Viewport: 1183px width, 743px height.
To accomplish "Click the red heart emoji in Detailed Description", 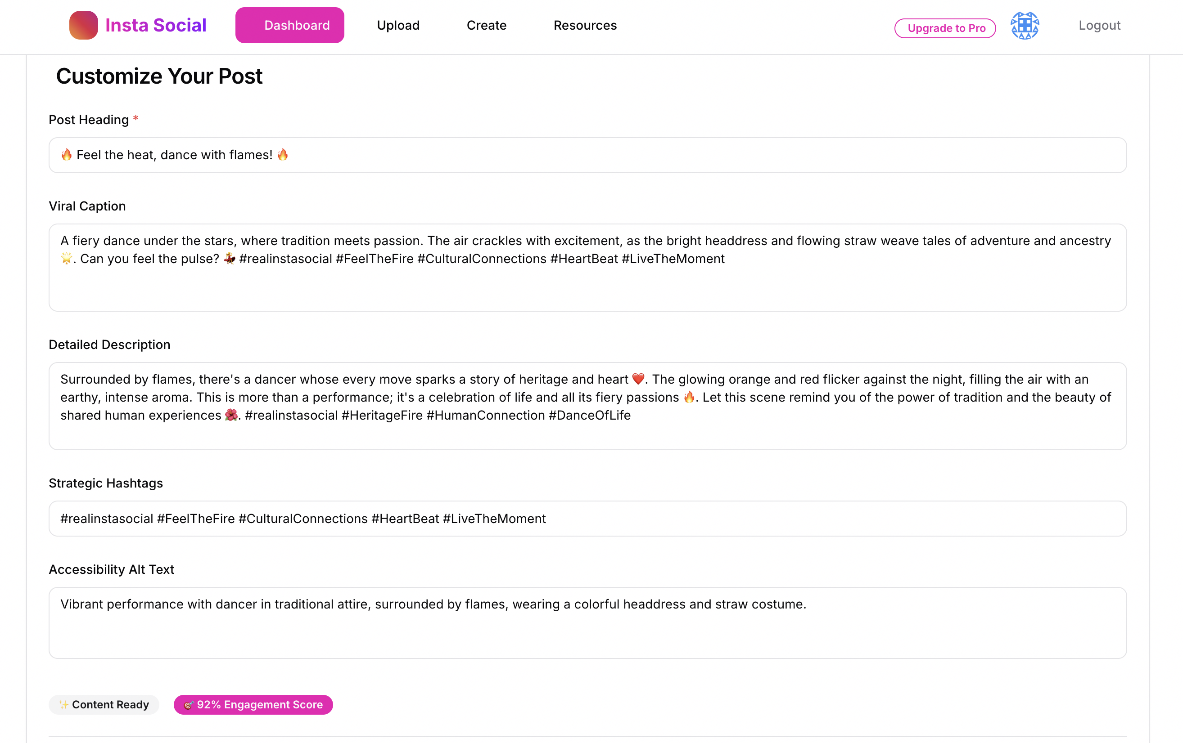I will pos(638,379).
